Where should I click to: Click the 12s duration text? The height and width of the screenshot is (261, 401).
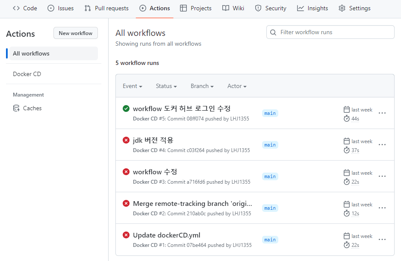point(355,214)
